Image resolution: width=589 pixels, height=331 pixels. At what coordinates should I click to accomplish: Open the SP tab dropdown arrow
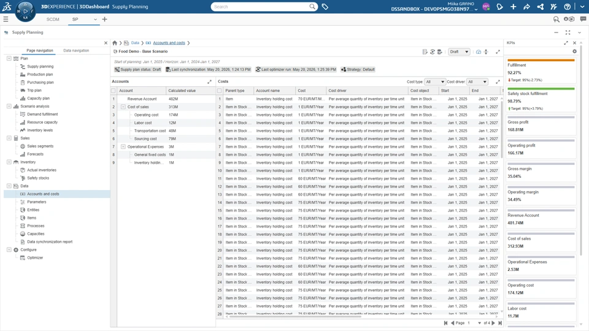click(95, 20)
